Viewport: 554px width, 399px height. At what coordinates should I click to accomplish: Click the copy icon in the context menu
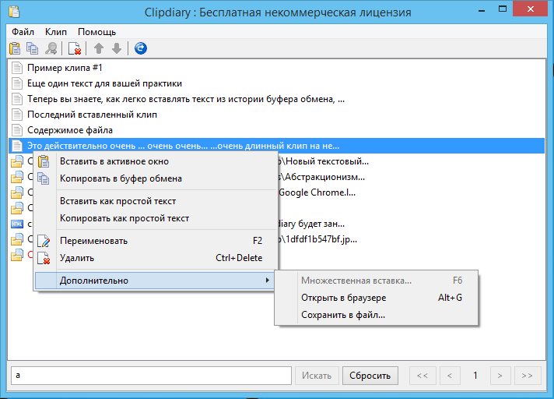44,178
